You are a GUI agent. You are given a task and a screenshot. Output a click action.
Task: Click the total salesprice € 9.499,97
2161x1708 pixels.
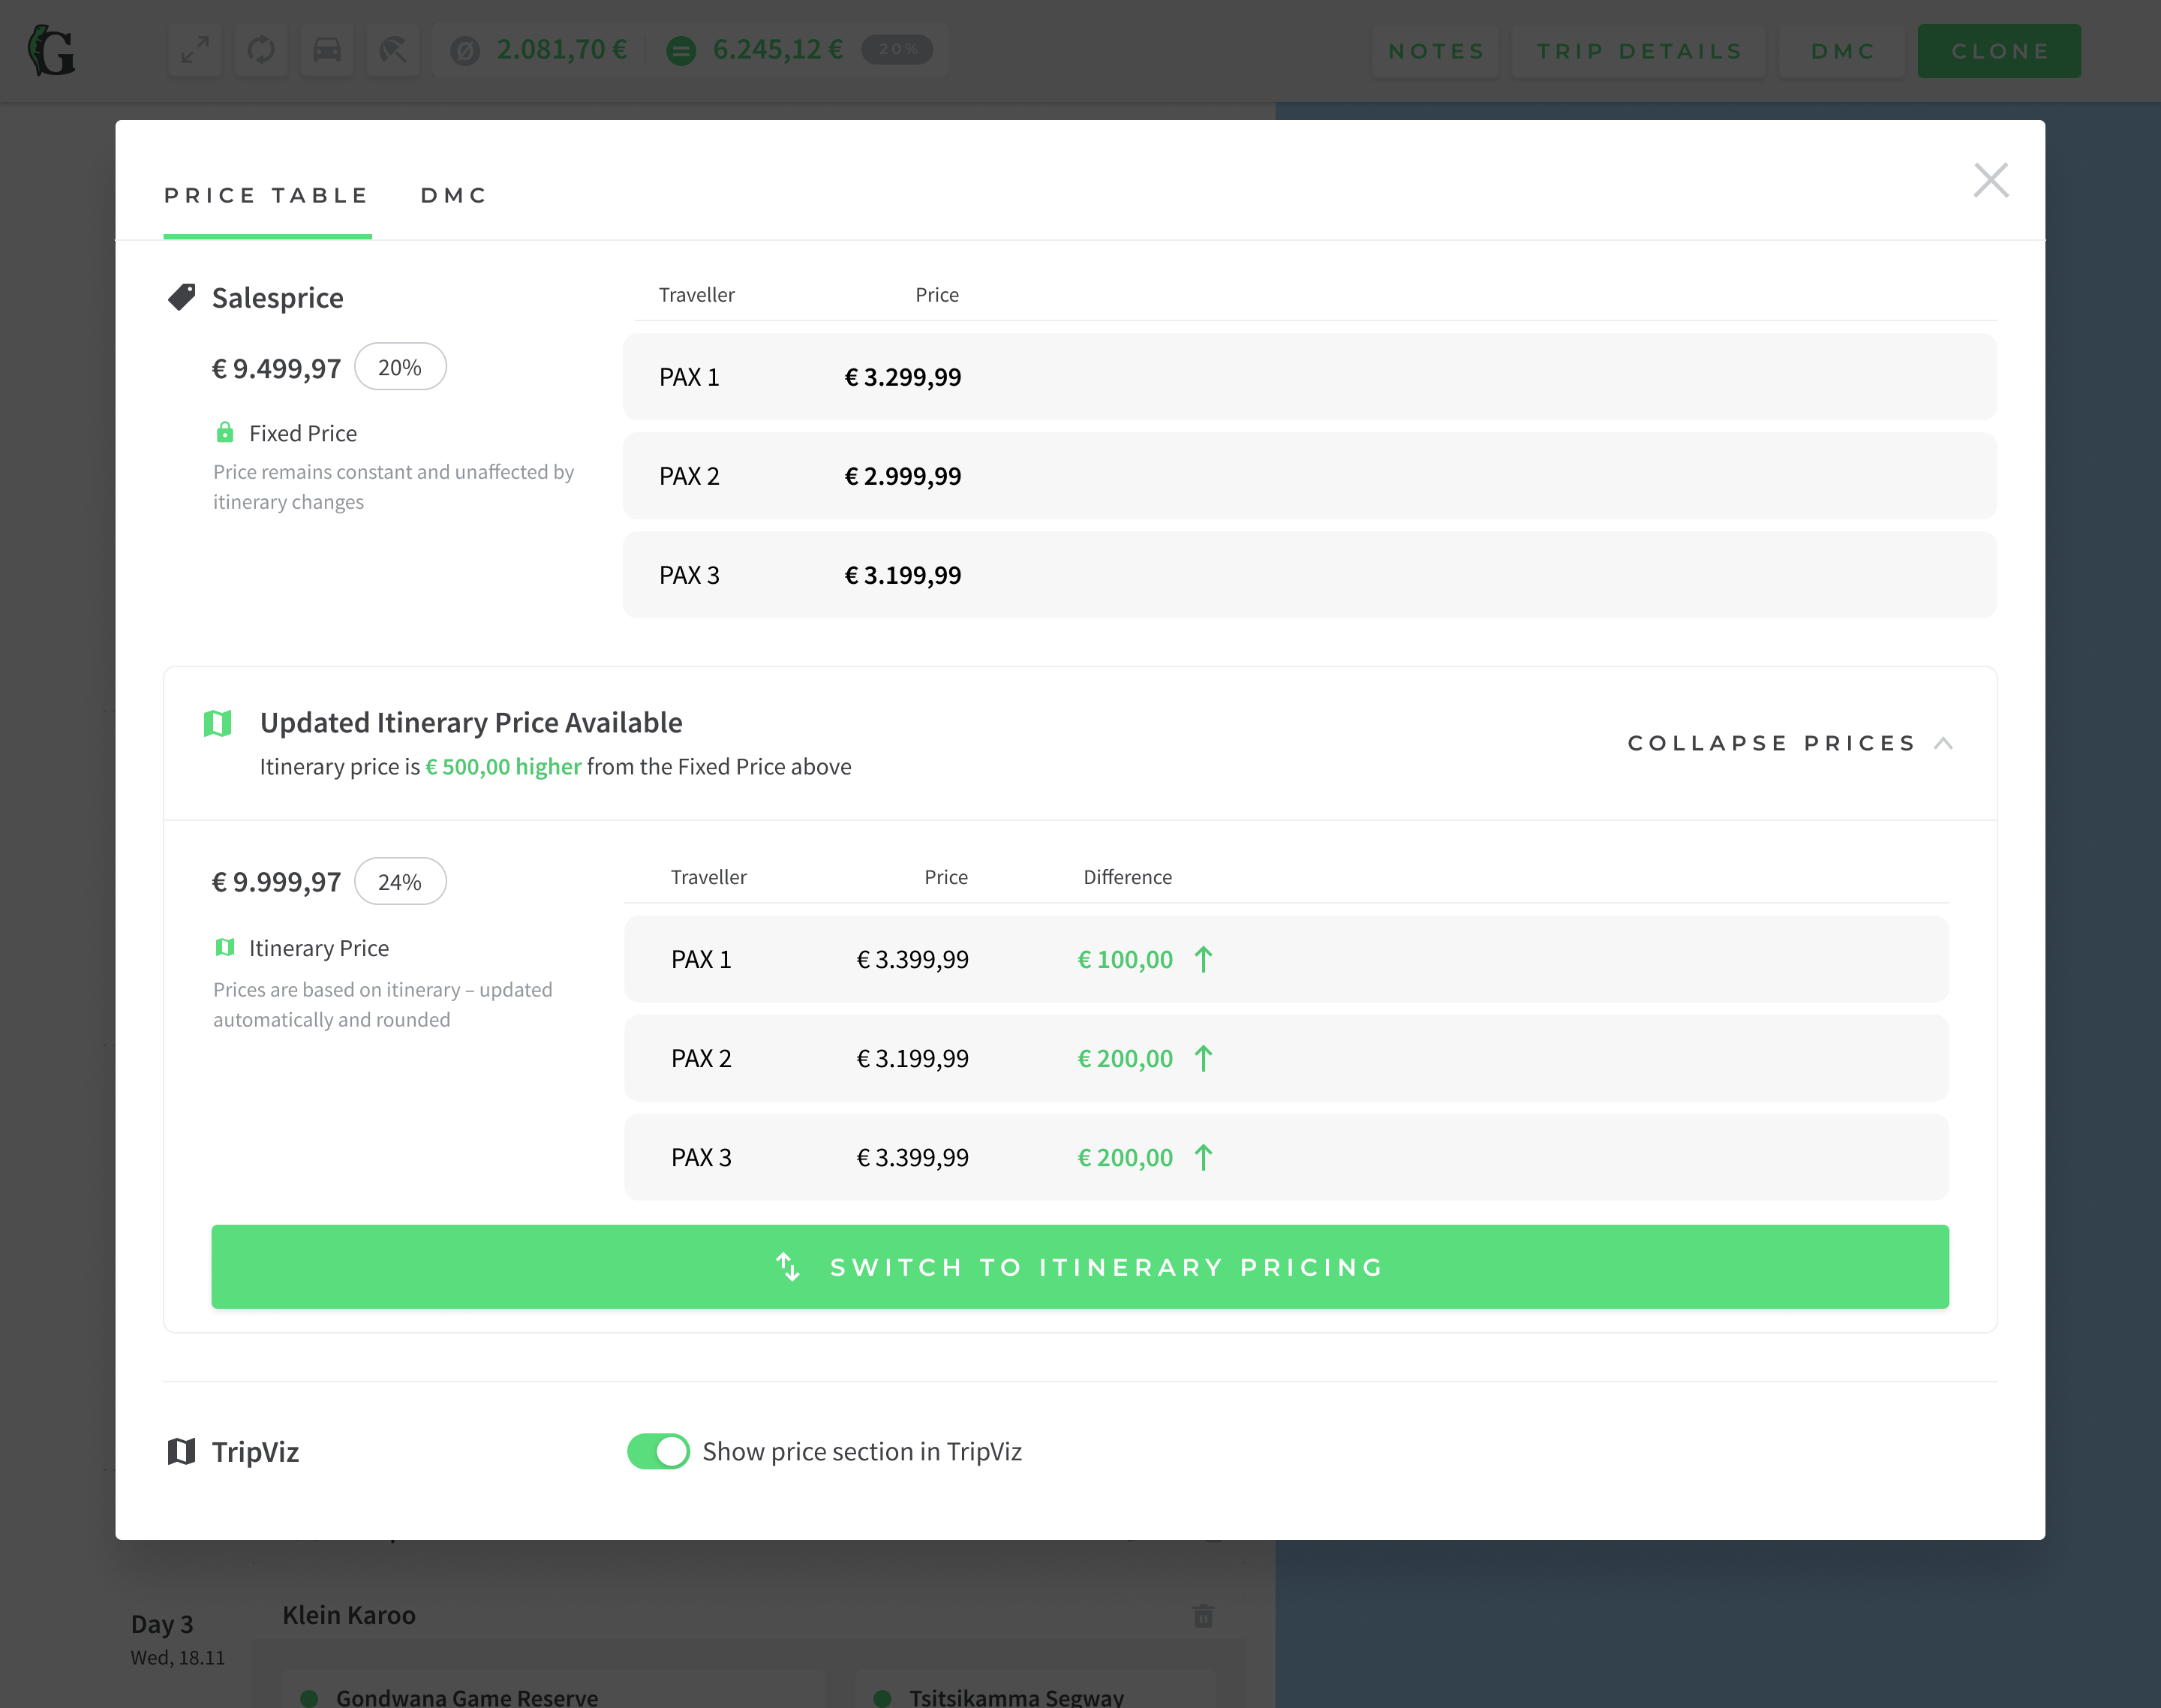click(x=277, y=368)
